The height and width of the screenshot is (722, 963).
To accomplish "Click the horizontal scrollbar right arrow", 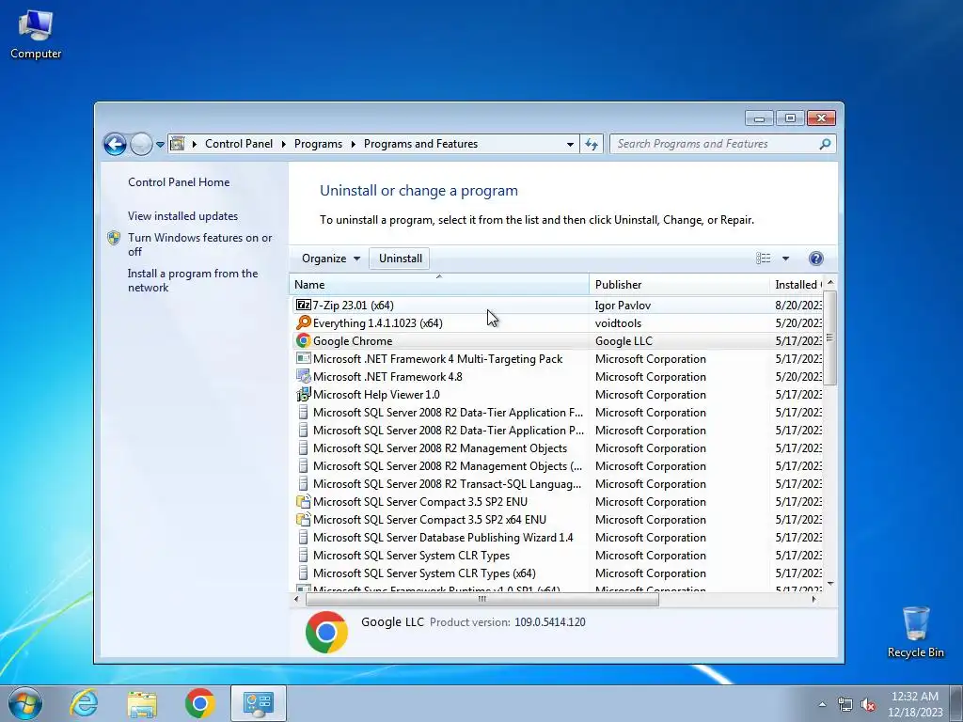I will coord(813,599).
